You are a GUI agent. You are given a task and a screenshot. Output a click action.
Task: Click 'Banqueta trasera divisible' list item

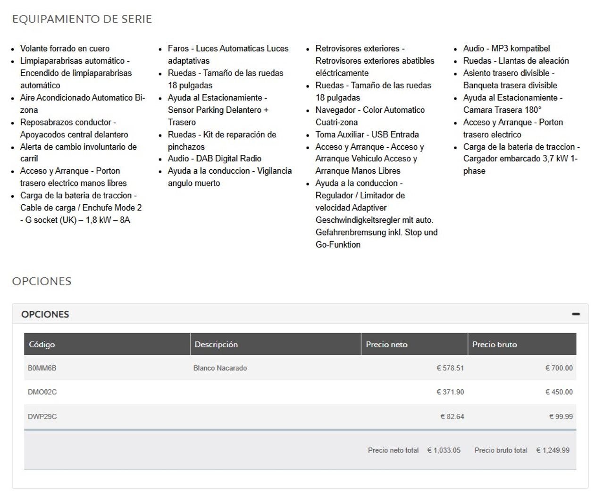pos(510,79)
